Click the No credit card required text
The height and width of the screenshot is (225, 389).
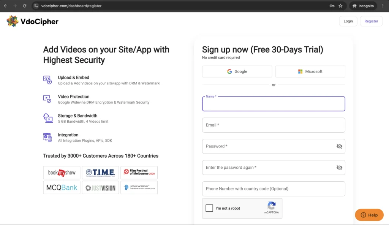(221, 58)
